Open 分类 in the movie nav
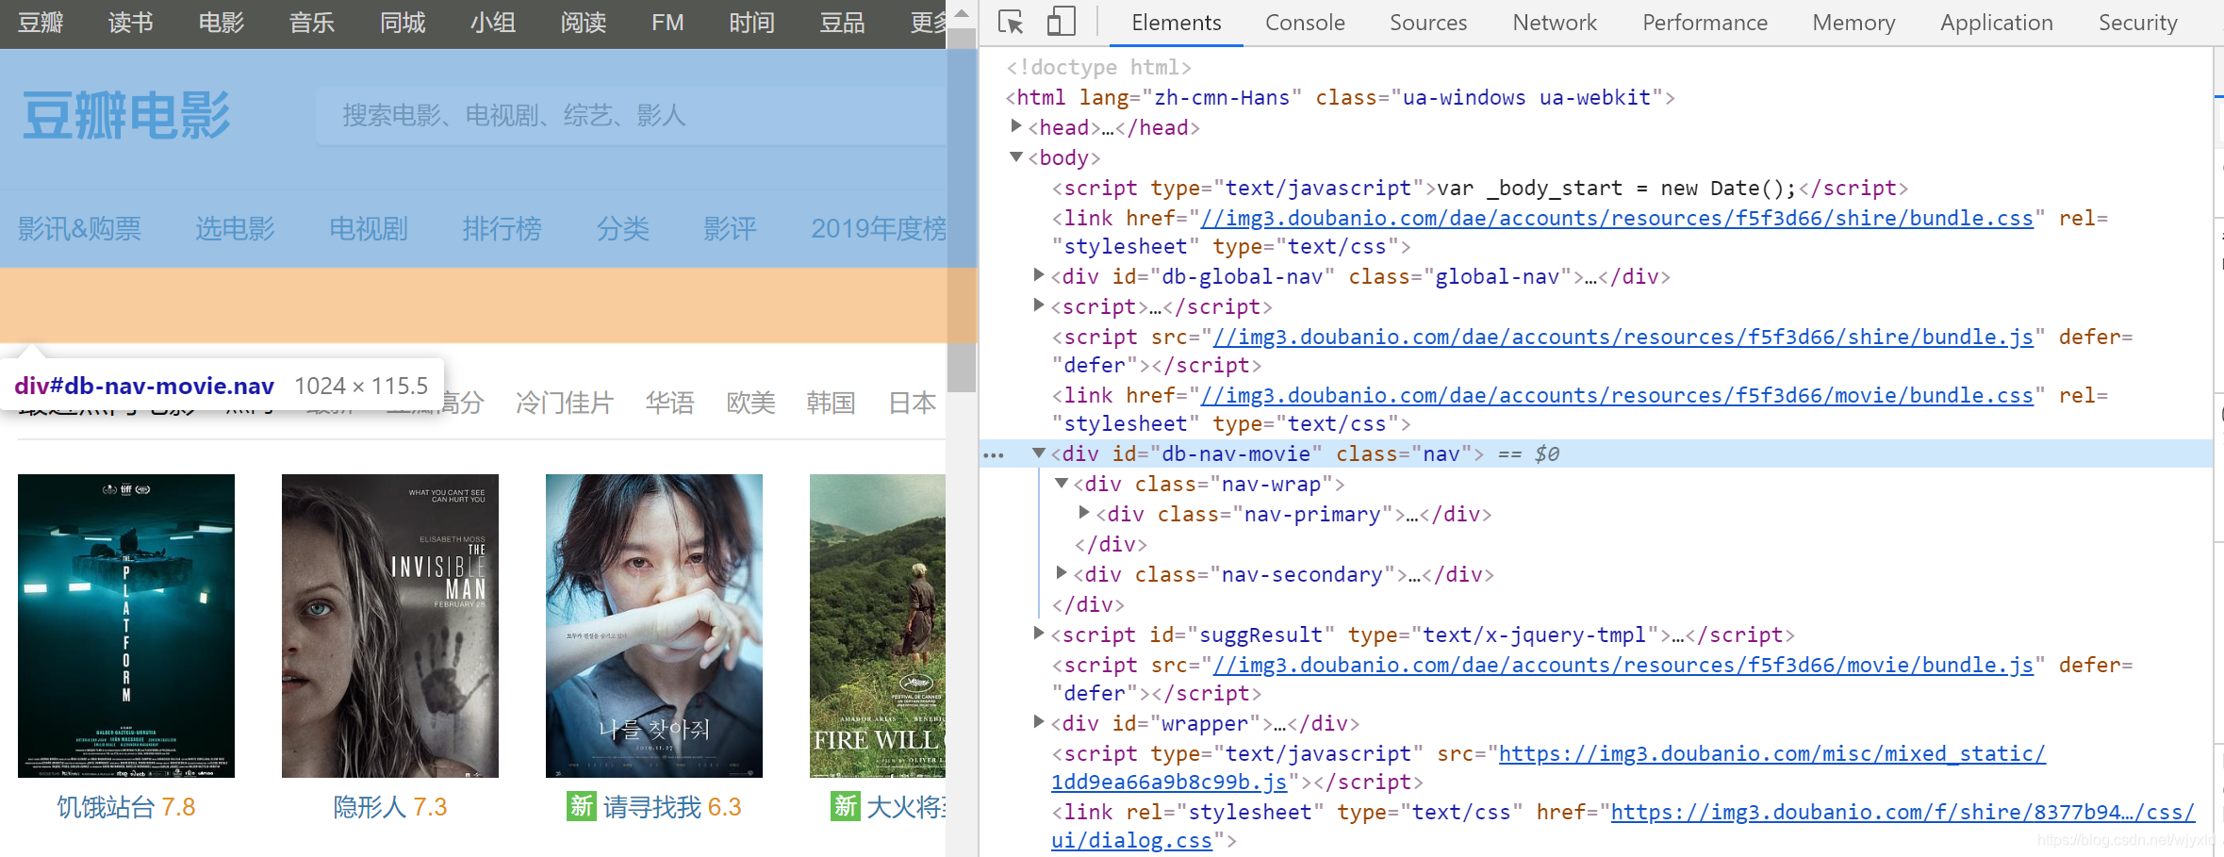 click(622, 228)
